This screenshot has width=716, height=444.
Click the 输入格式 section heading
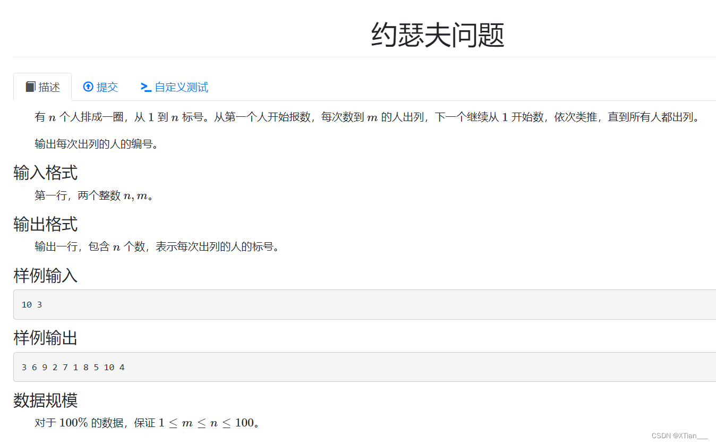(45, 172)
